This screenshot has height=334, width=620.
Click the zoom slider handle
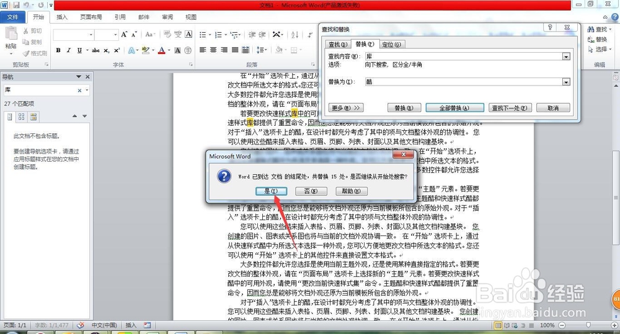point(588,325)
